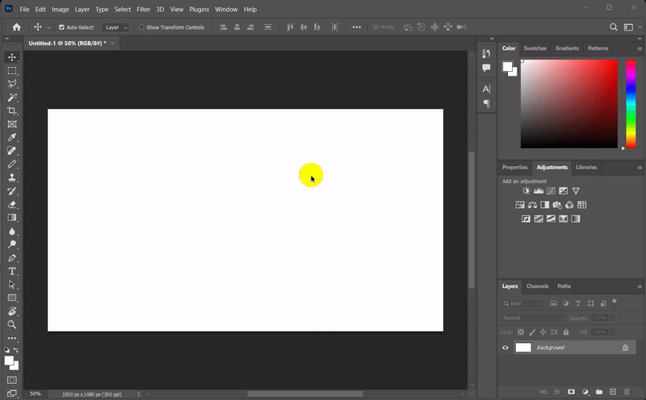Image resolution: width=646 pixels, height=400 pixels.
Task: Open the Search magnifier at top right
Action: point(614,27)
